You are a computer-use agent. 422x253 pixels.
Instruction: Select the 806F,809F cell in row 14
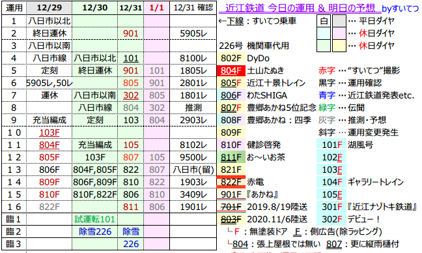click(x=94, y=182)
